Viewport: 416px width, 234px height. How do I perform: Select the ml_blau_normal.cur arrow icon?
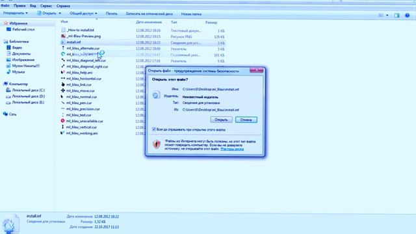coord(63,97)
